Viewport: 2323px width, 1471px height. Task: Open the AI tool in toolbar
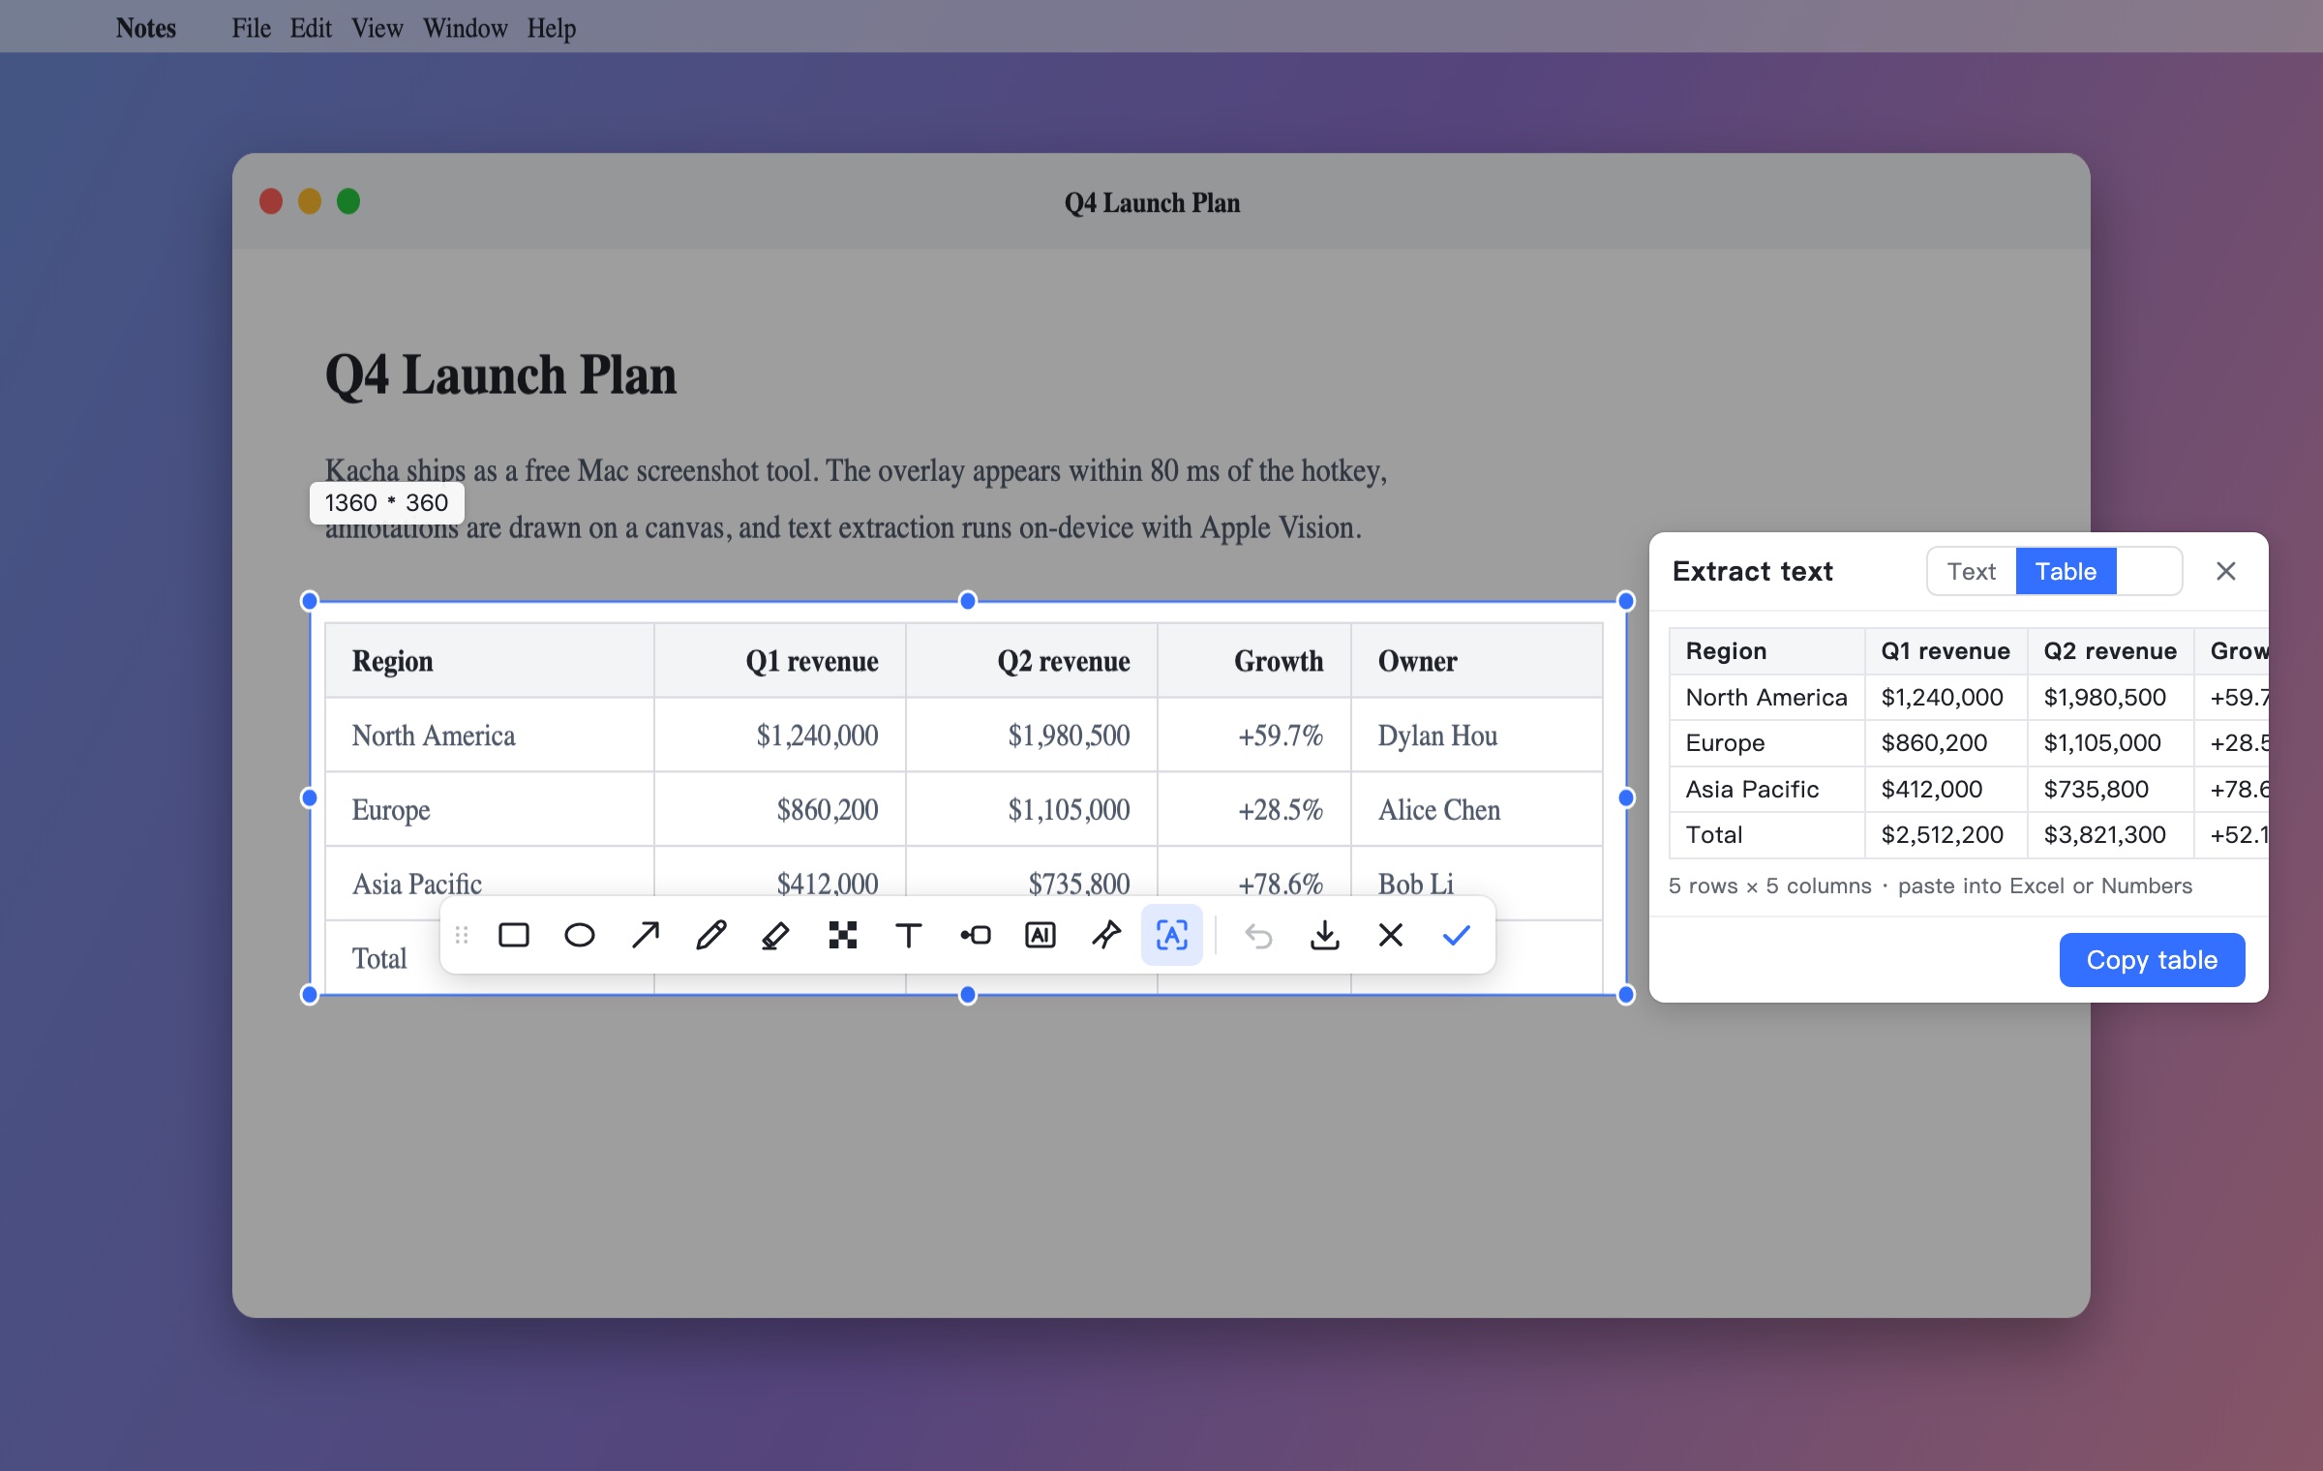point(1040,935)
